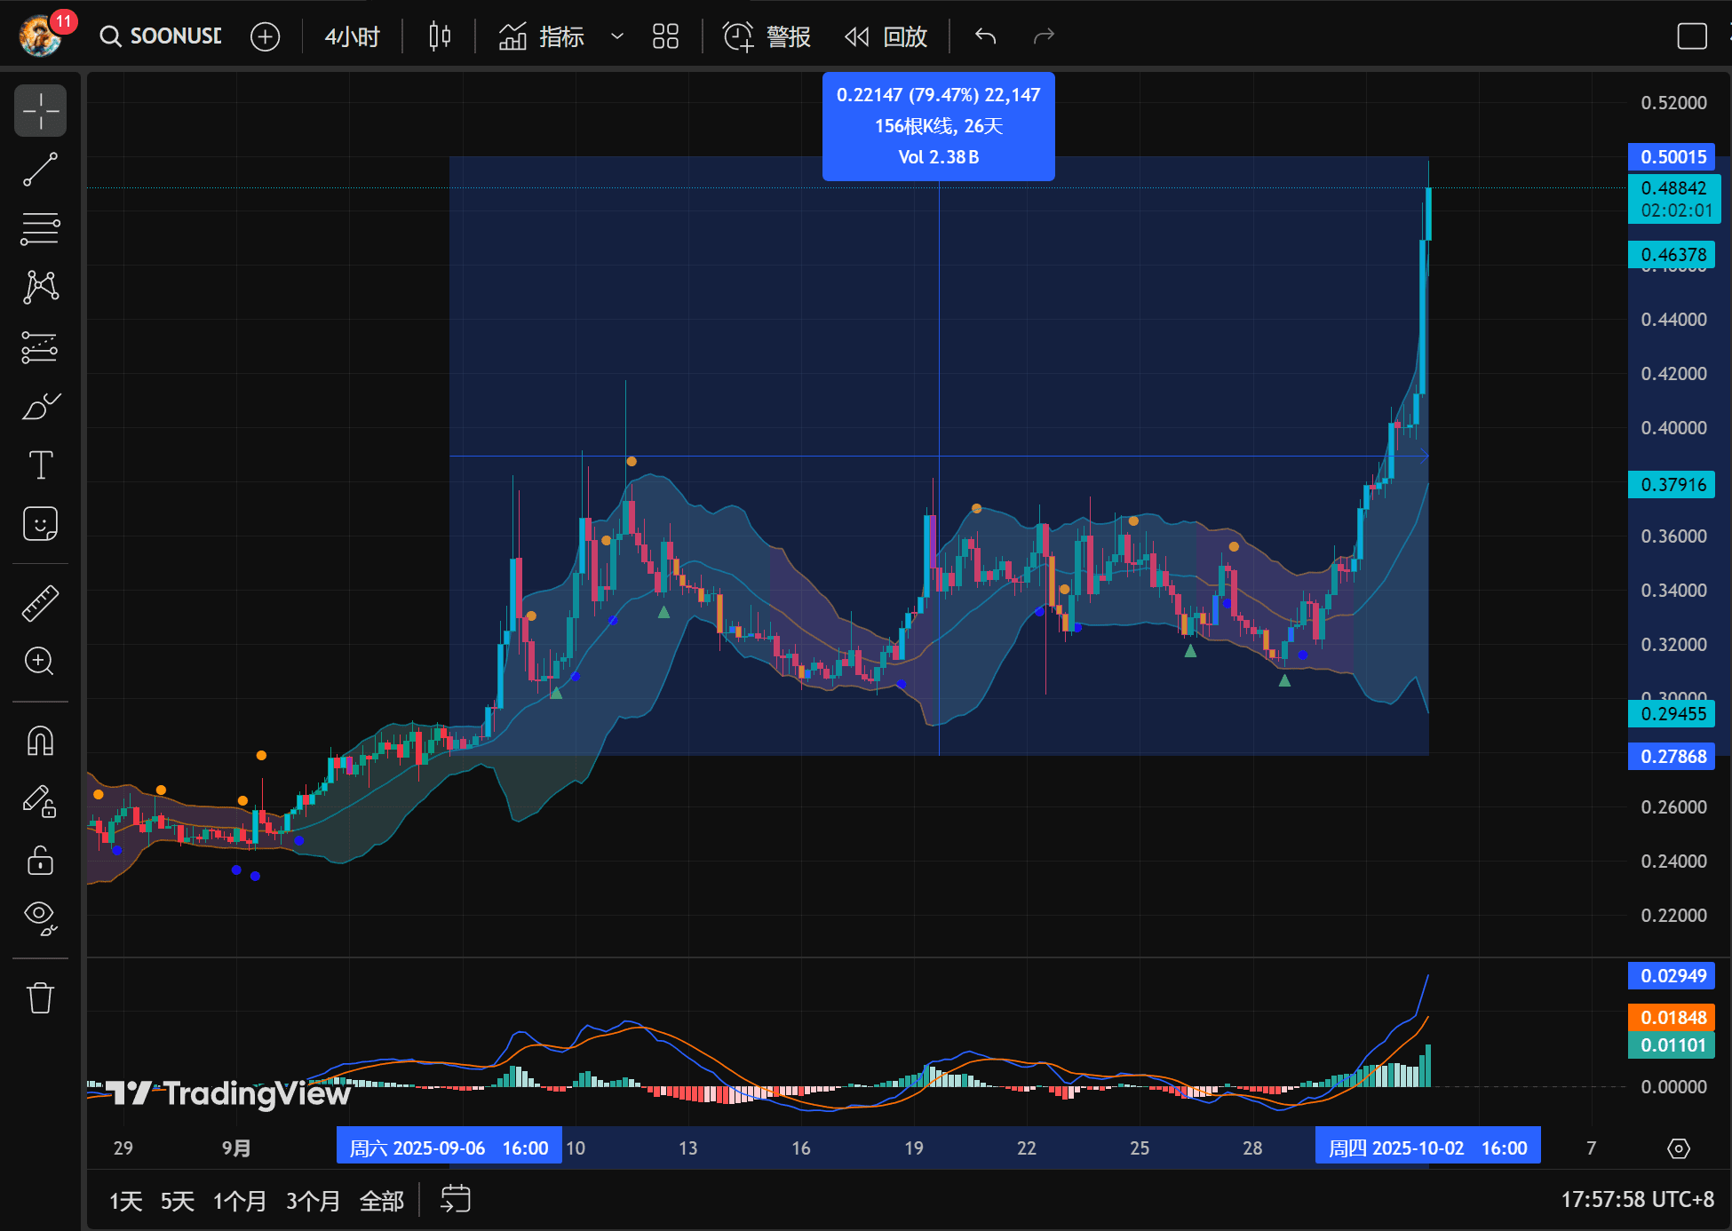Toggle the magnet snap mode
Screen dimensions: 1732x1231
[x=40, y=741]
